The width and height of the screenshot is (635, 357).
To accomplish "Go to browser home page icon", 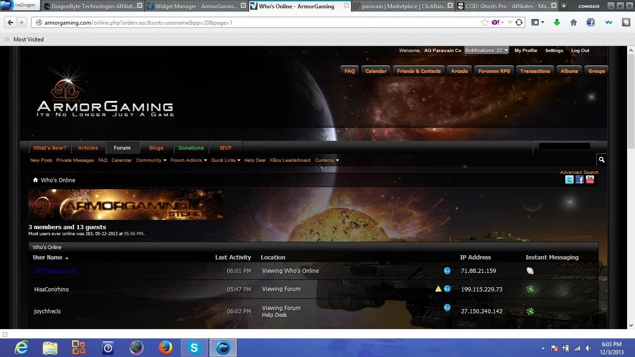I will pos(574,22).
